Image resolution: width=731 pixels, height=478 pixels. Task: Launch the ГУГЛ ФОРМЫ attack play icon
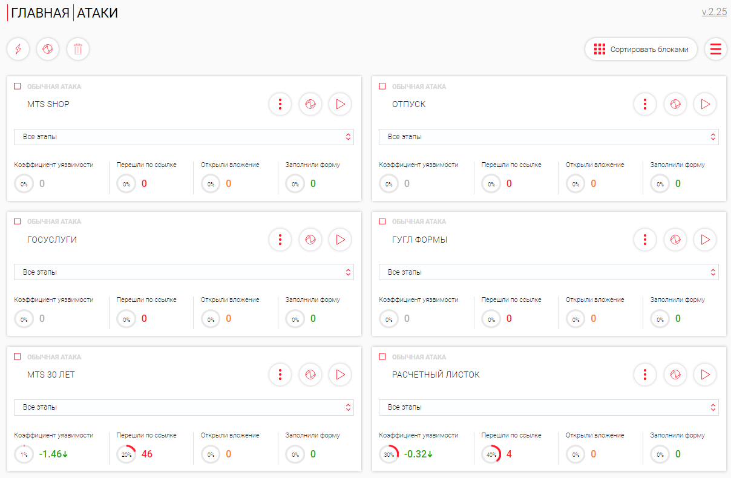coord(705,240)
